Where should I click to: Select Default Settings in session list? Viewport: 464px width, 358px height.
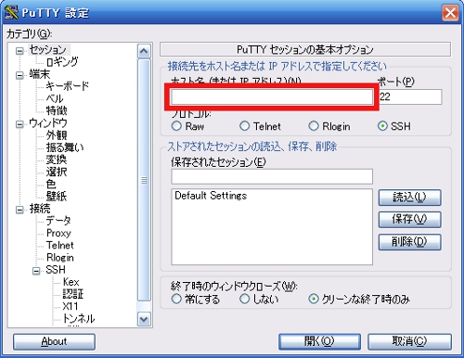(x=211, y=196)
